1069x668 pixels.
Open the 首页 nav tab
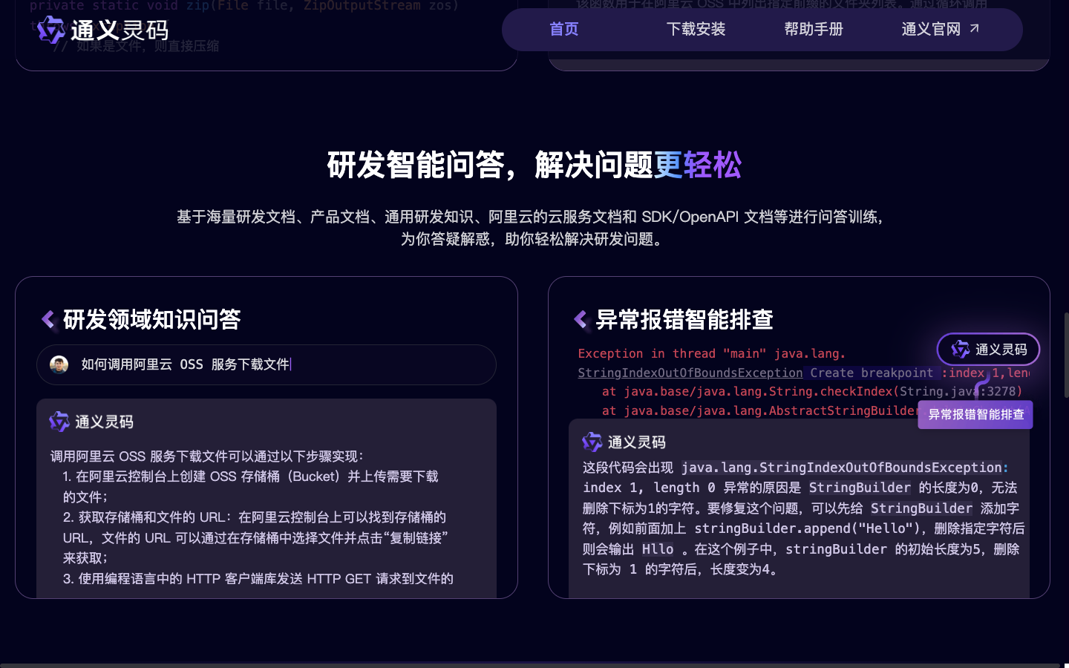[563, 29]
